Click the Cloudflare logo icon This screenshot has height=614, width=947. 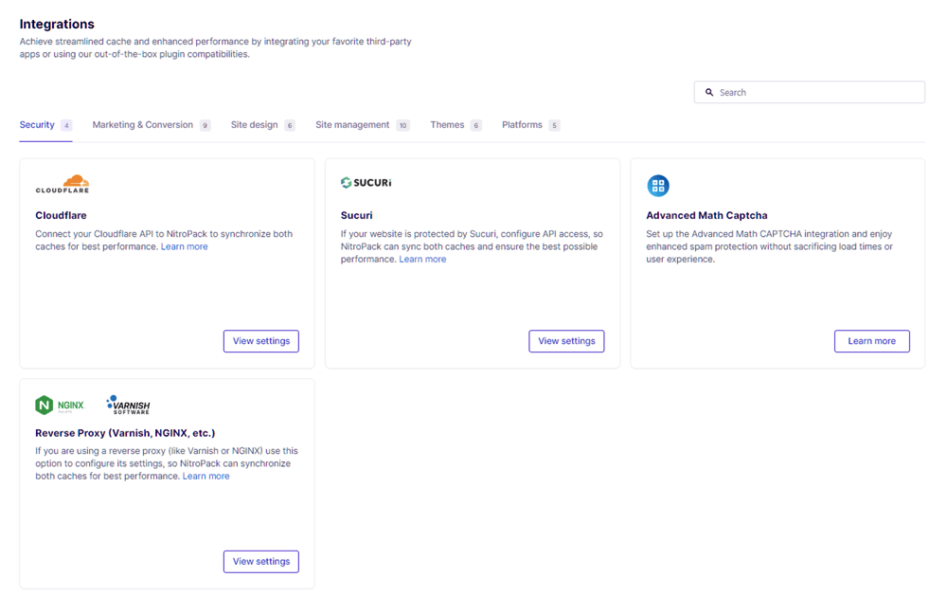pos(62,182)
